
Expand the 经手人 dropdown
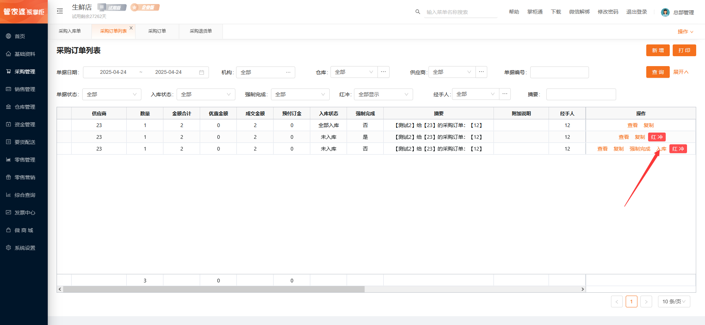coord(476,94)
